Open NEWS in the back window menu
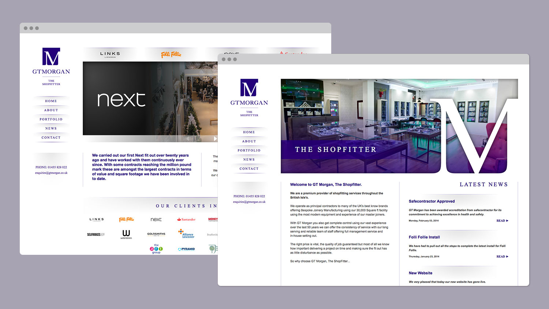 [x=51, y=129]
